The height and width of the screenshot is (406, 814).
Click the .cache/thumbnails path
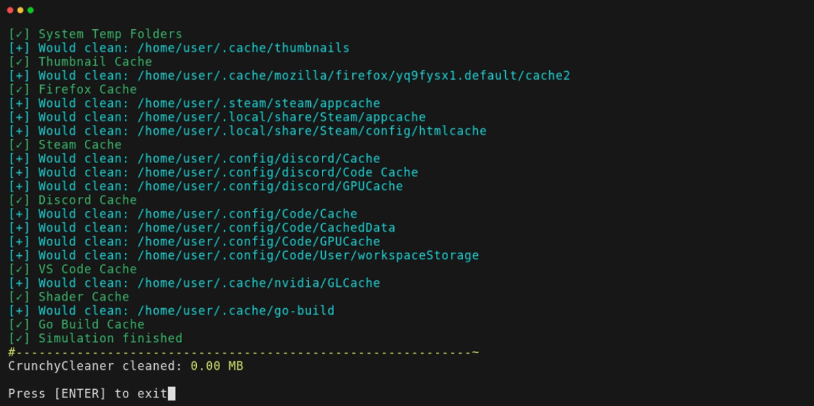pyautogui.click(x=243, y=48)
